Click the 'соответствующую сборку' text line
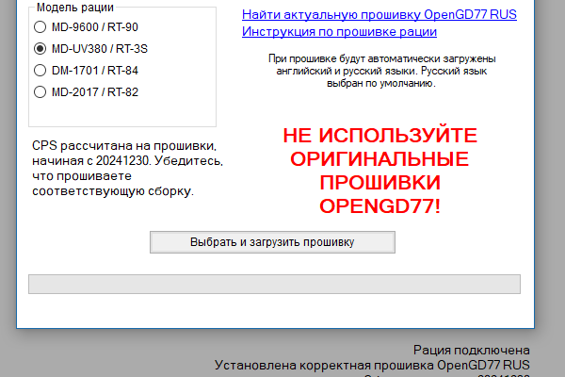 click(x=112, y=191)
